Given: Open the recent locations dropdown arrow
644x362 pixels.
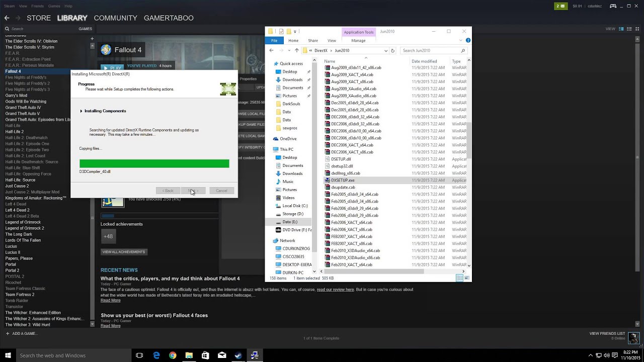Looking at the screenshot, I should (x=289, y=50).
